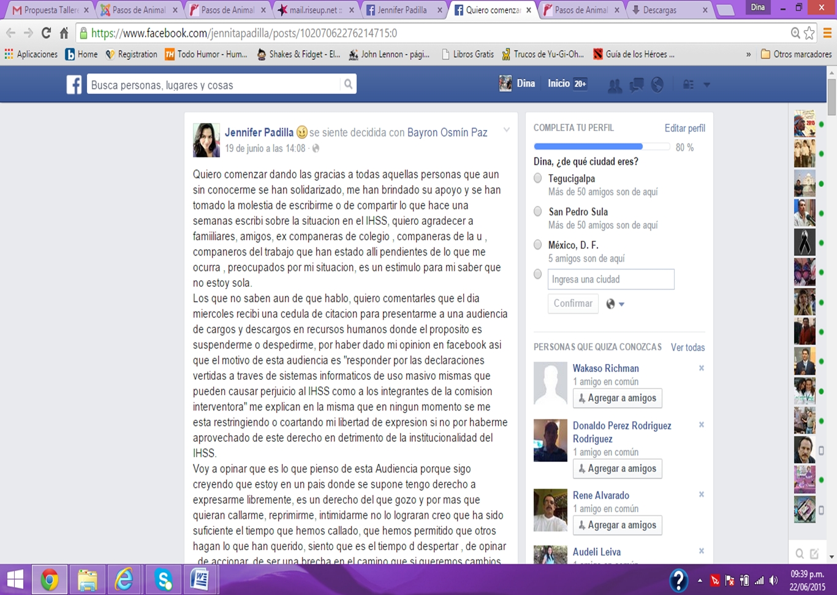Image resolution: width=837 pixels, height=595 pixels.
Task: Open File Explorer from the taskbar
Action: point(87,580)
